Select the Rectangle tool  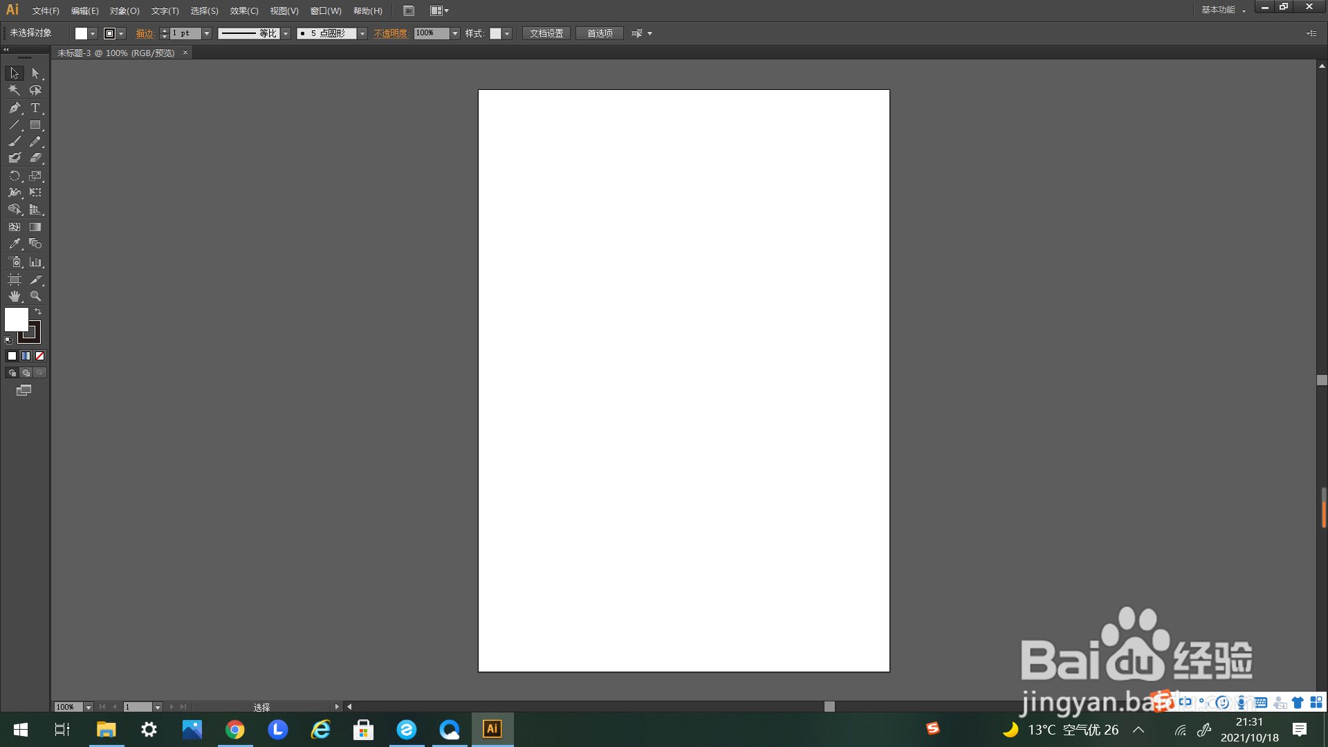click(35, 125)
